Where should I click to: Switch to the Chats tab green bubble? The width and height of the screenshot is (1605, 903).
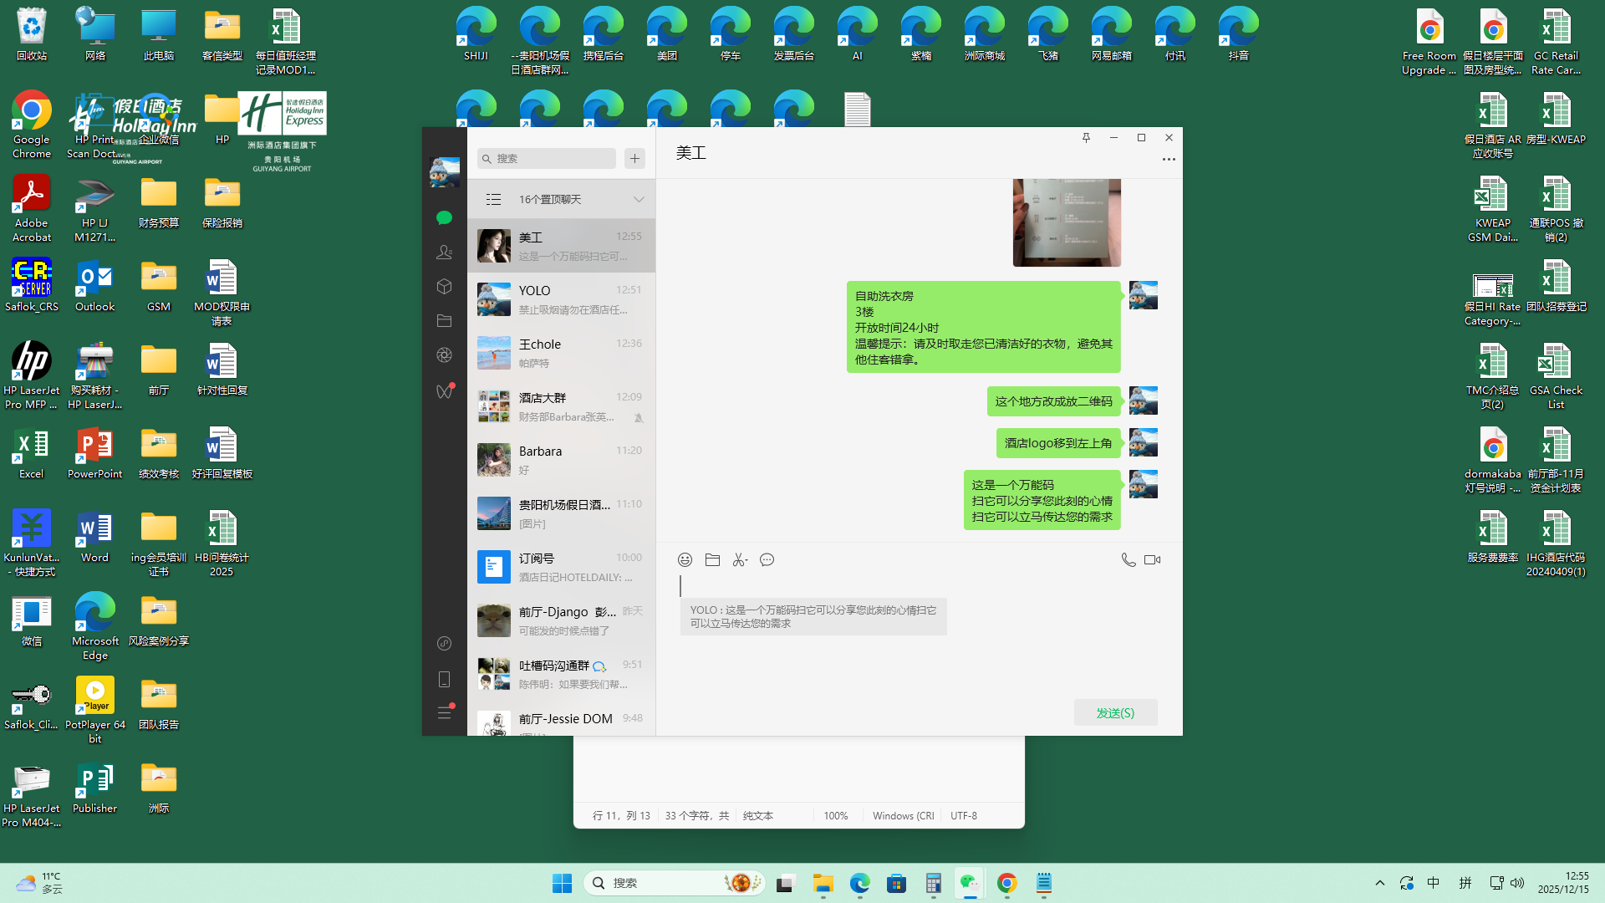click(x=444, y=217)
